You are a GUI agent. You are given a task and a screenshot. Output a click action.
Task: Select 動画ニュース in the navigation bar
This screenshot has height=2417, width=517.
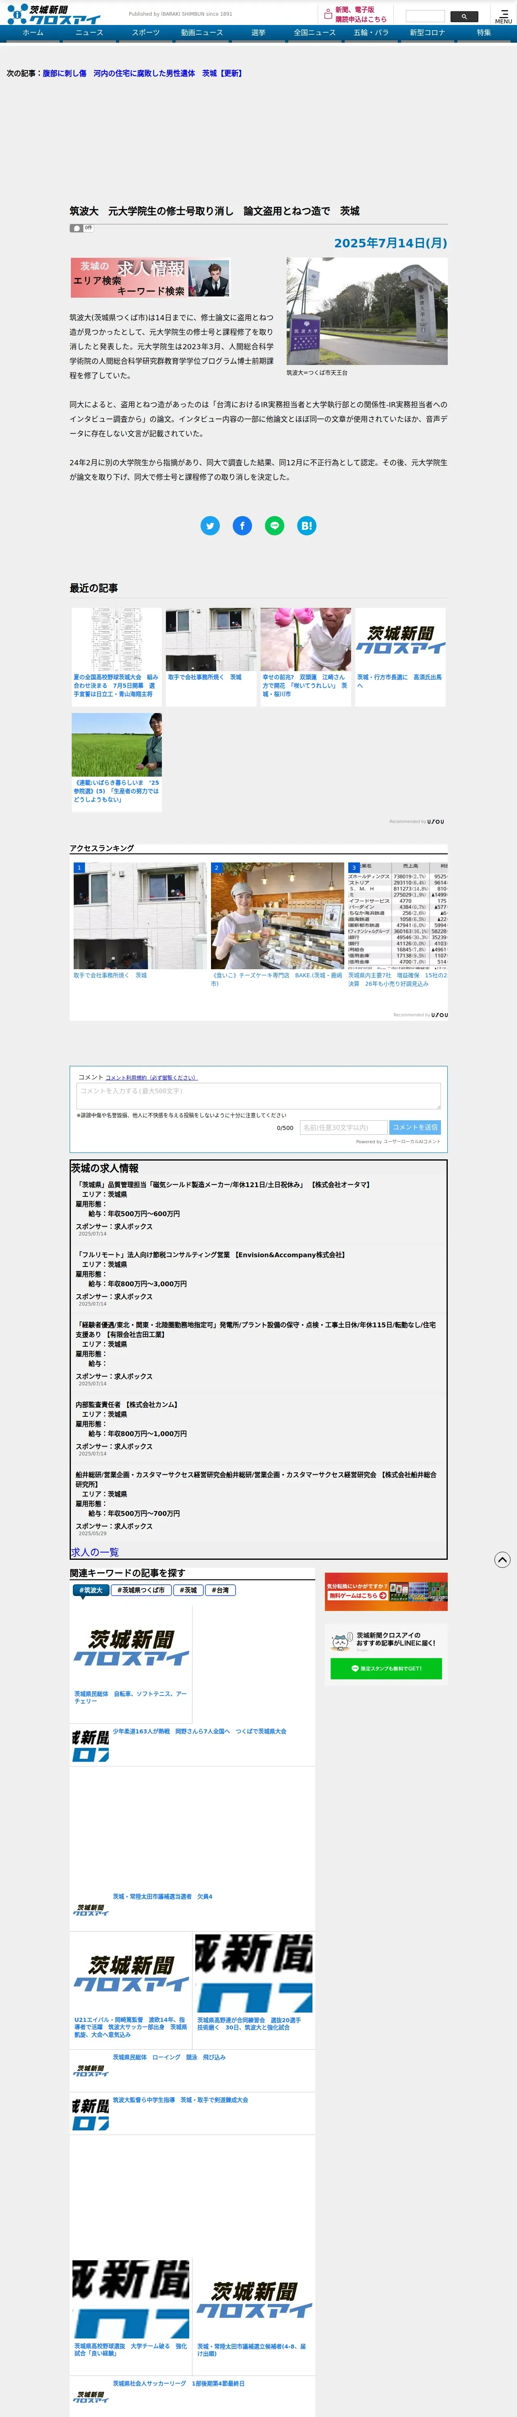202,33
